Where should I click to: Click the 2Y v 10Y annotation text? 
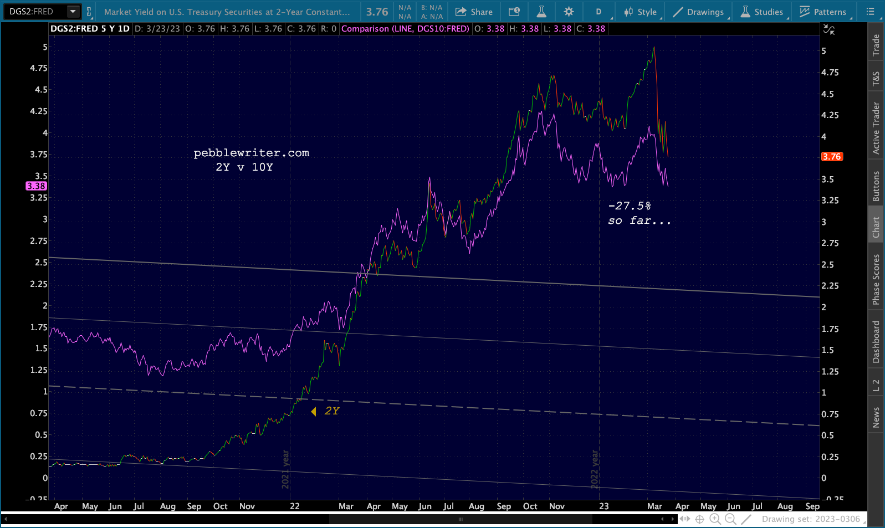(244, 167)
